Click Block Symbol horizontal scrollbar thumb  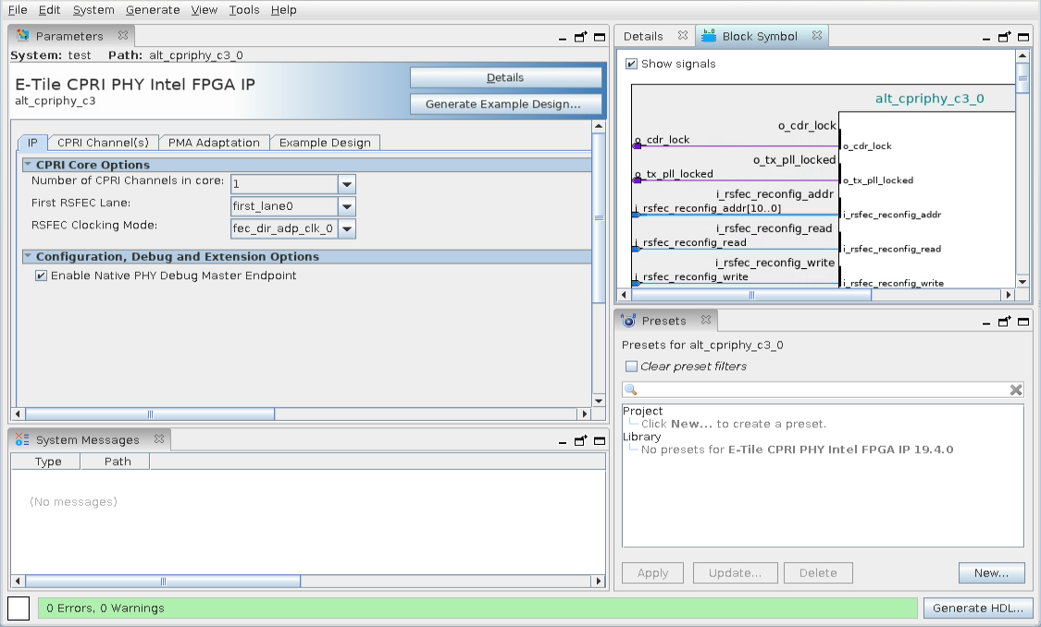[750, 295]
